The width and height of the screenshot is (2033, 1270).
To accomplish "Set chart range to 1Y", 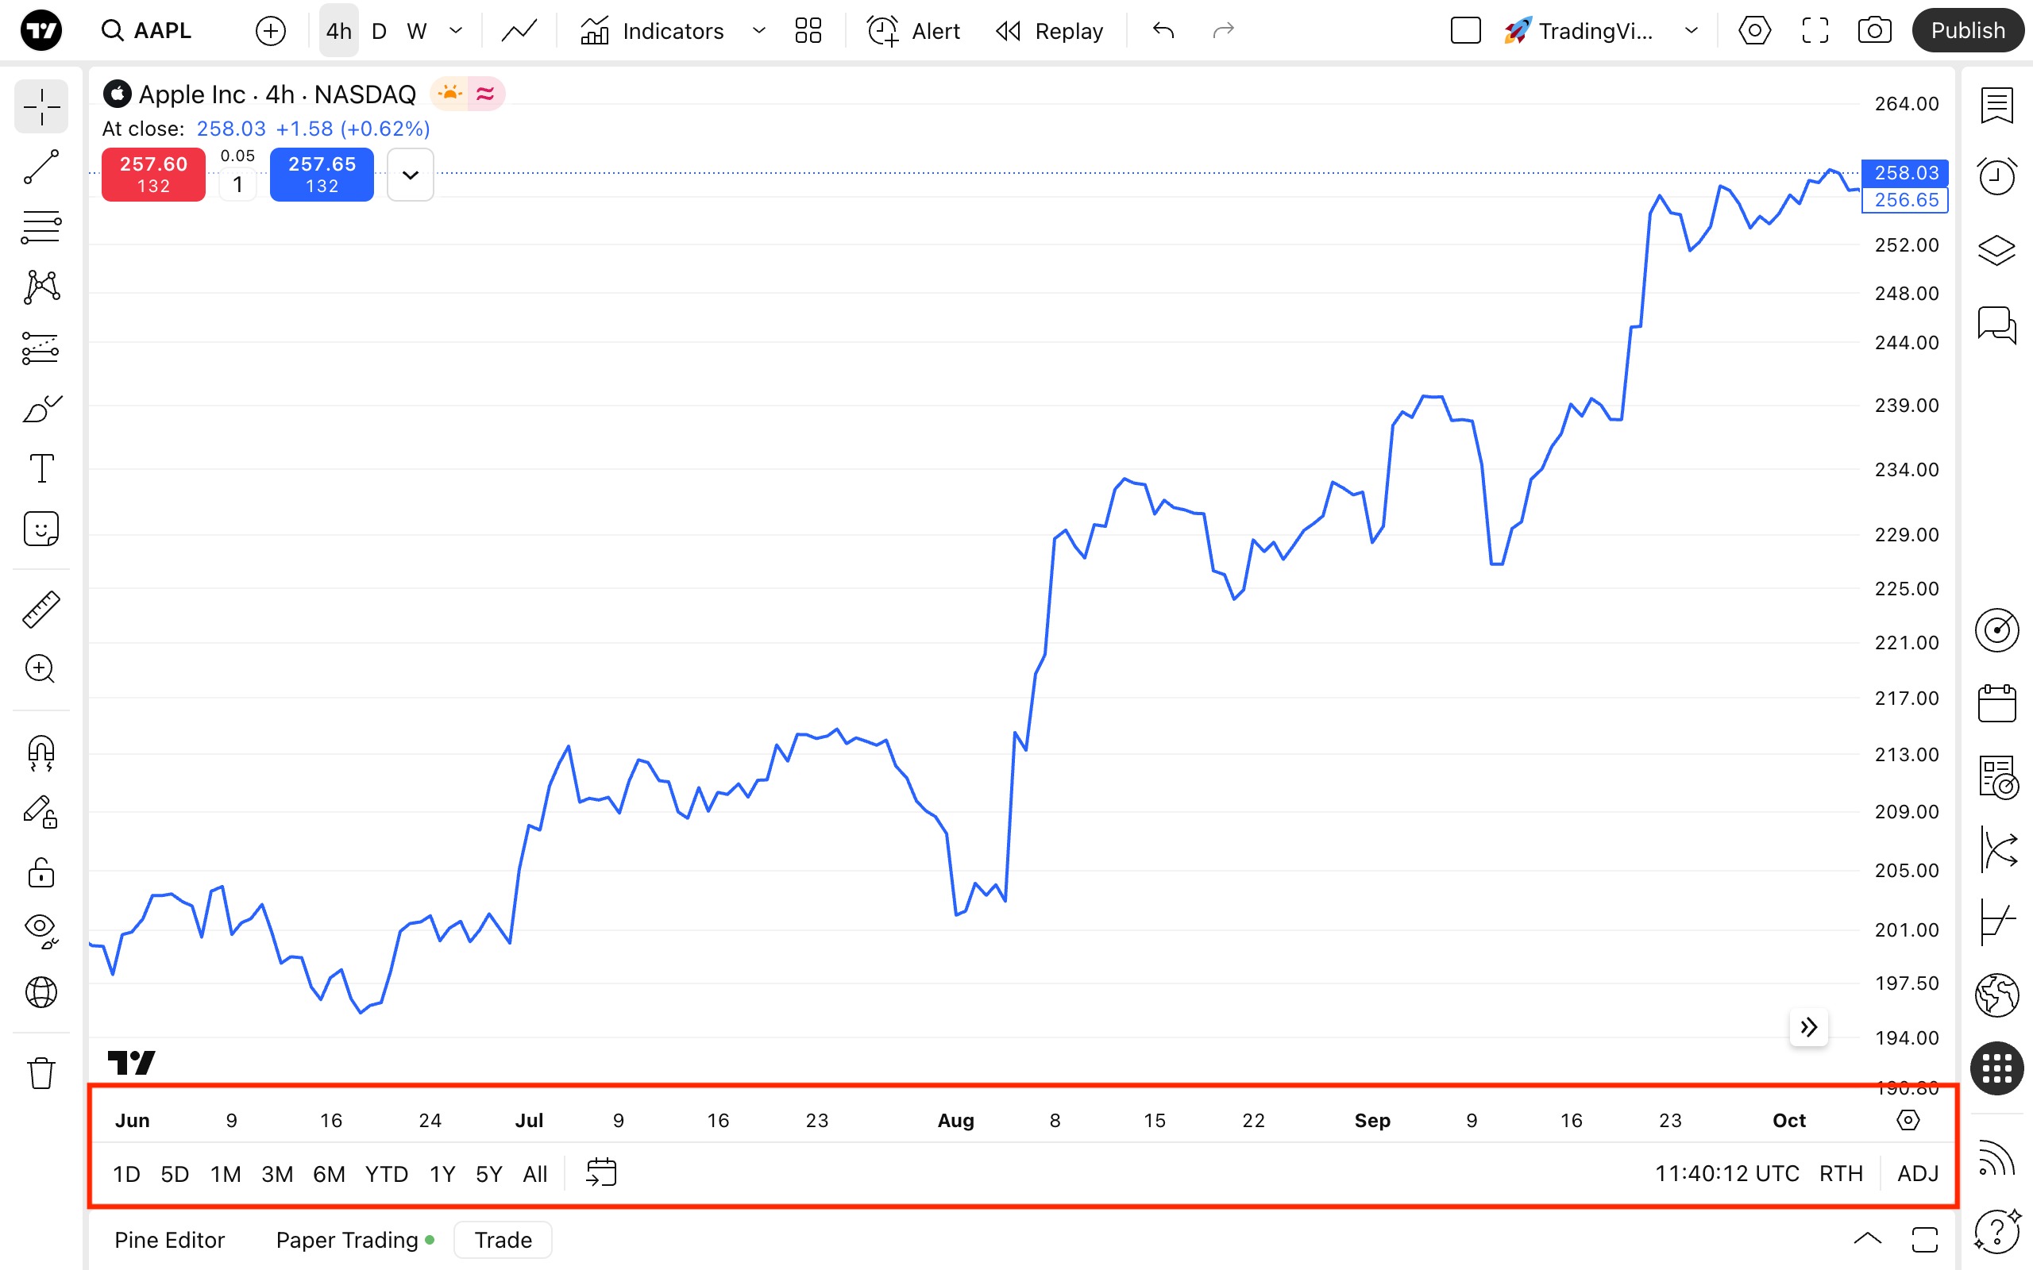I will [442, 1172].
